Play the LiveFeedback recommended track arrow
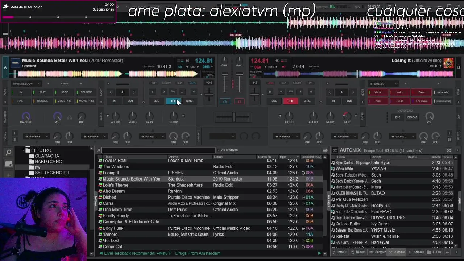The width and height of the screenshot is (464, 261). click(x=319, y=253)
